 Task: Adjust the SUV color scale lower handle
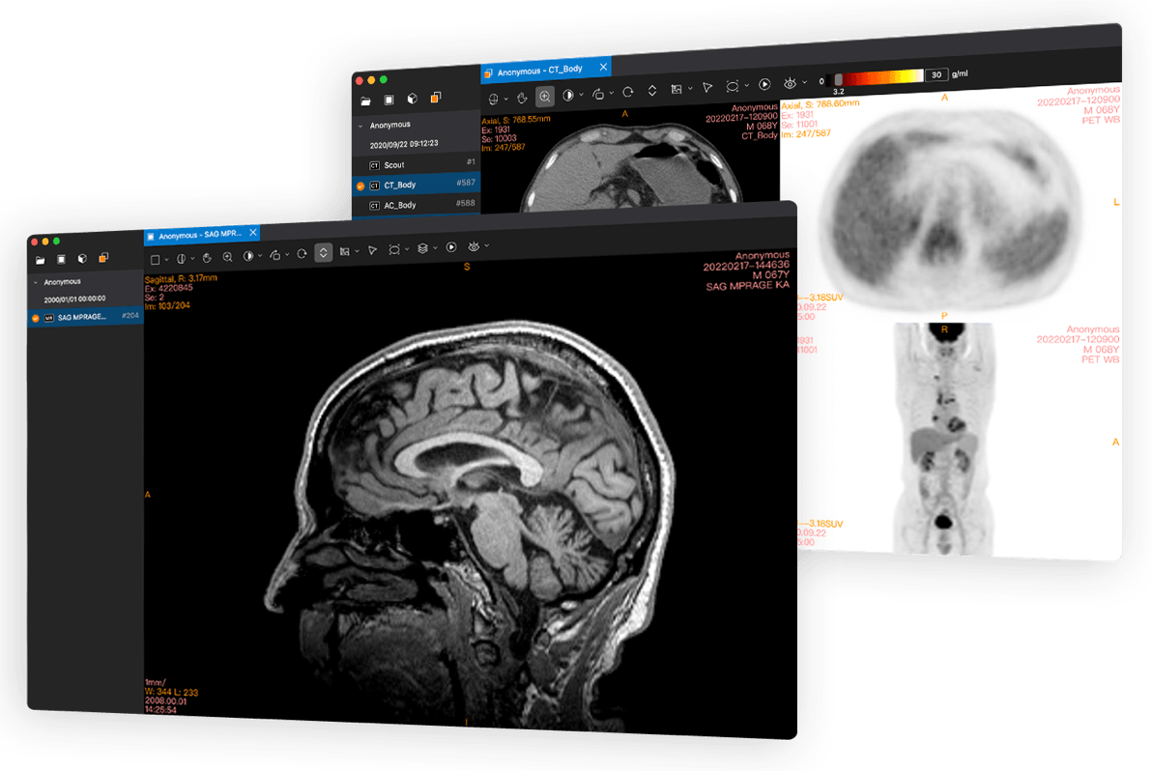(838, 79)
